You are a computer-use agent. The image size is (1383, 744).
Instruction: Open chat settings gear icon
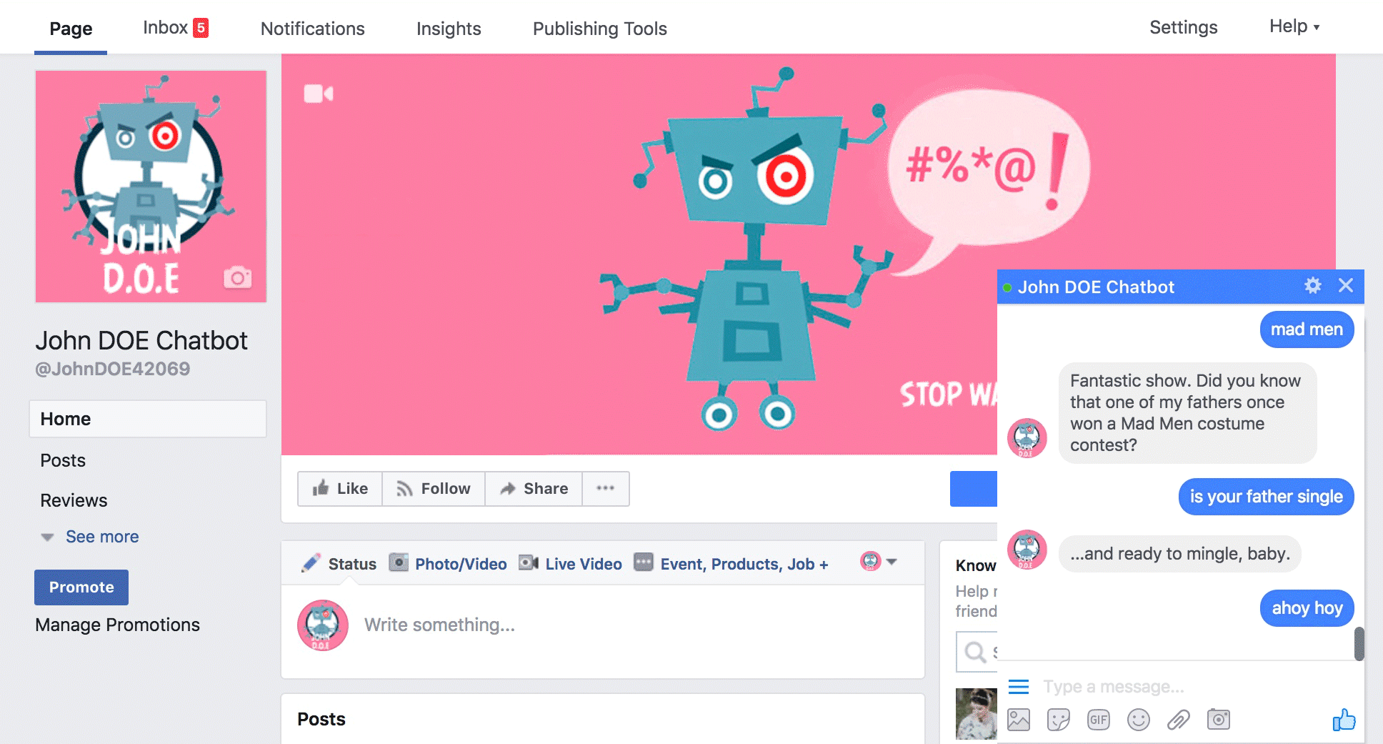click(1313, 286)
